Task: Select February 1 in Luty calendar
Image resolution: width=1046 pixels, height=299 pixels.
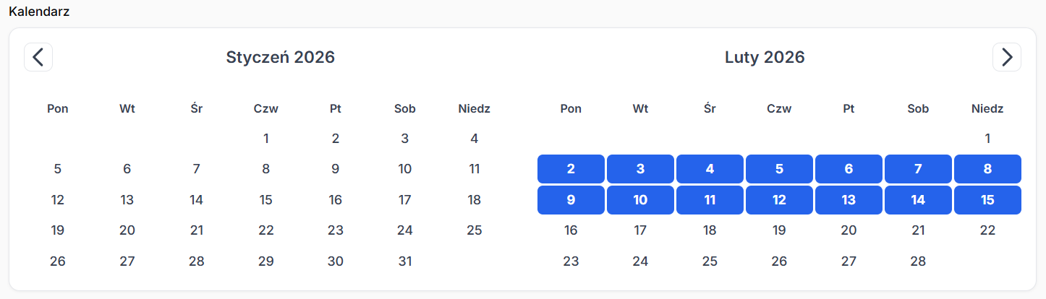Action: [x=987, y=139]
